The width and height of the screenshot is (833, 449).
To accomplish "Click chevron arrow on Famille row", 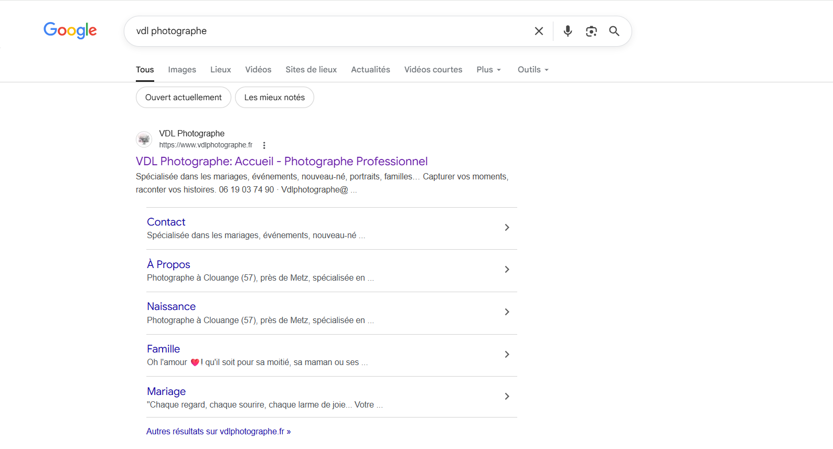I will coord(507,354).
